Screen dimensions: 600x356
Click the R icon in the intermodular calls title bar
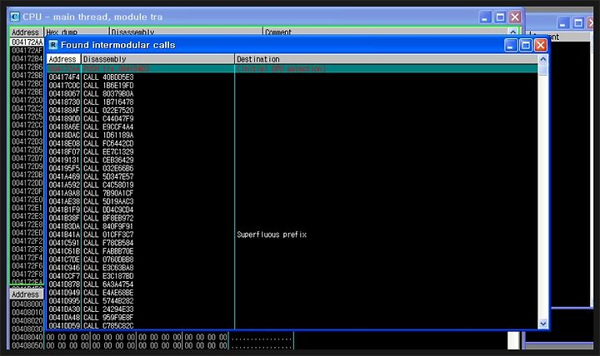(53, 45)
